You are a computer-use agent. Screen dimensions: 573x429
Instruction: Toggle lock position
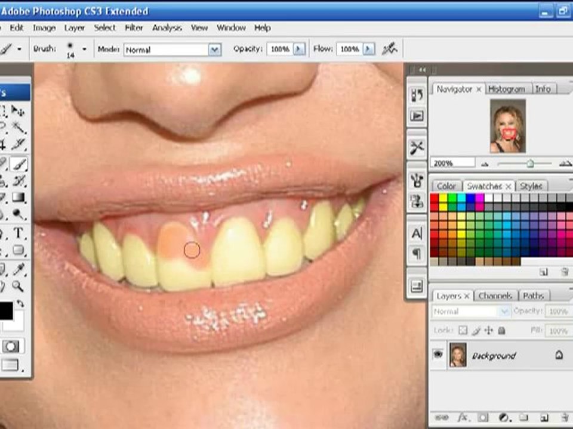(489, 331)
